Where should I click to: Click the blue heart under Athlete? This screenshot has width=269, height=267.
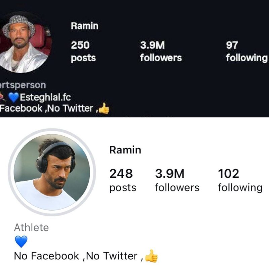click(21, 241)
